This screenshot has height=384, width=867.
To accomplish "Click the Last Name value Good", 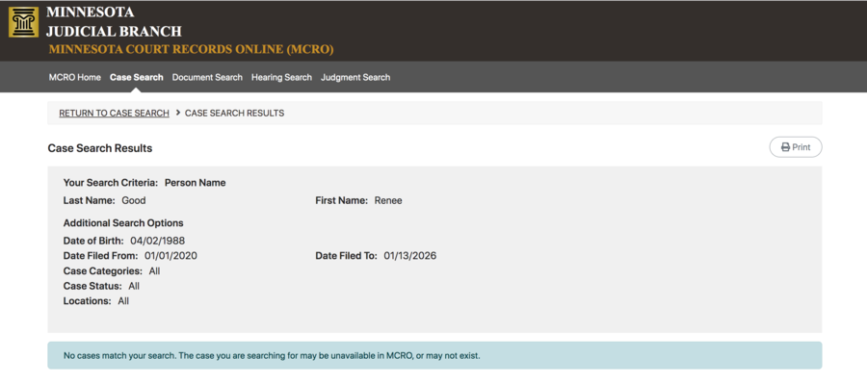I will click(134, 200).
